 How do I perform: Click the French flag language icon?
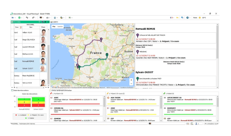(171, 18)
